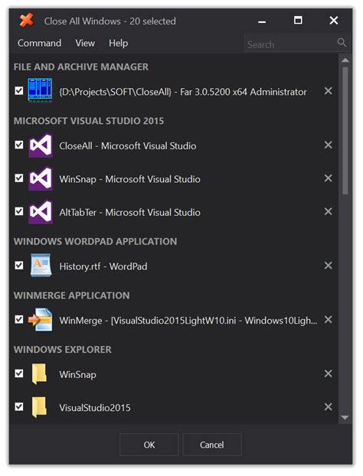Click the VisualStudio2015 folder icon
This screenshot has width=363, height=476.
40,407
